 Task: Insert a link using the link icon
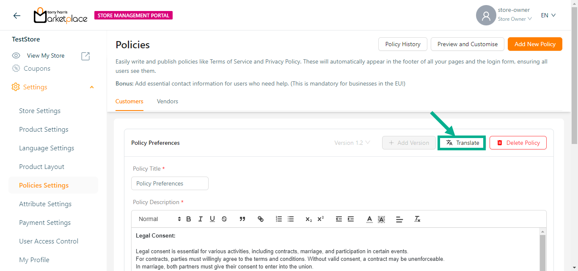pos(261,219)
